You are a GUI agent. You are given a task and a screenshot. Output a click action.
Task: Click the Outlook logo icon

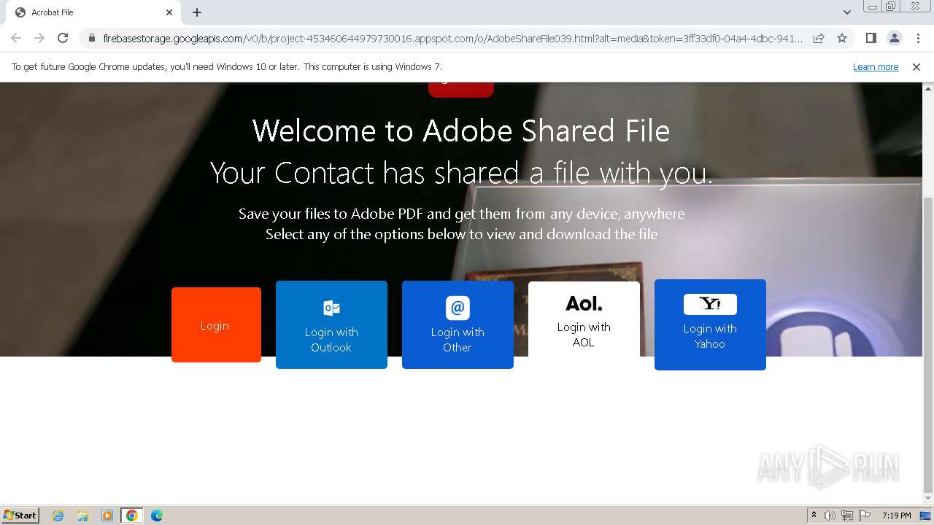click(x=331, y=308)
